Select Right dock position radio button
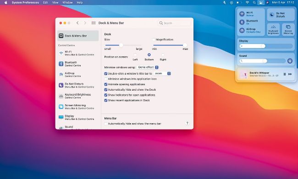Viewport: 298px width, 179px height. click(x=163, y=54)
